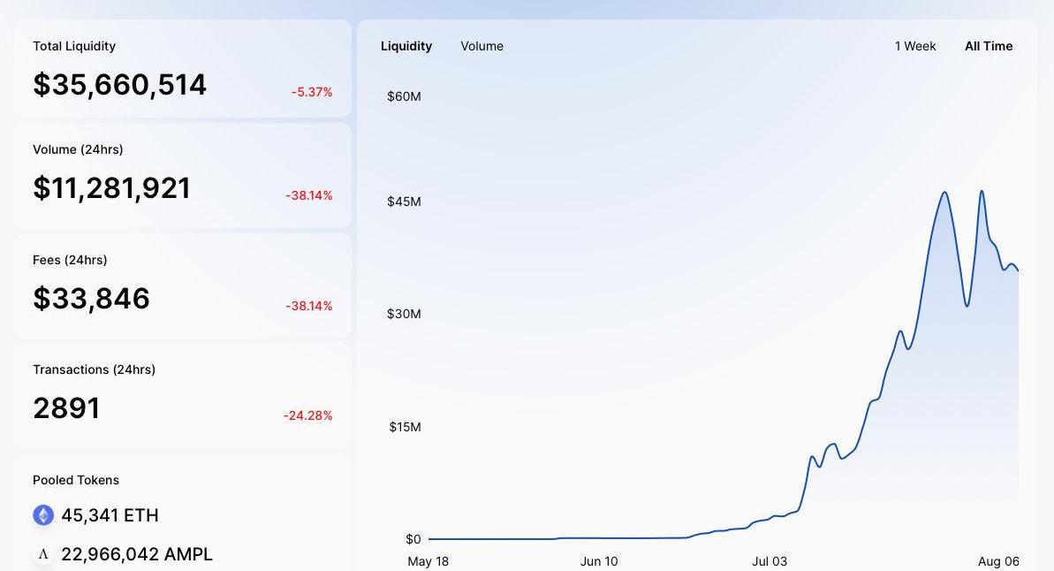The image size is (1054, 571).
Task: Click the Jul 03 date label on chart axis
Action: [770, 561]
